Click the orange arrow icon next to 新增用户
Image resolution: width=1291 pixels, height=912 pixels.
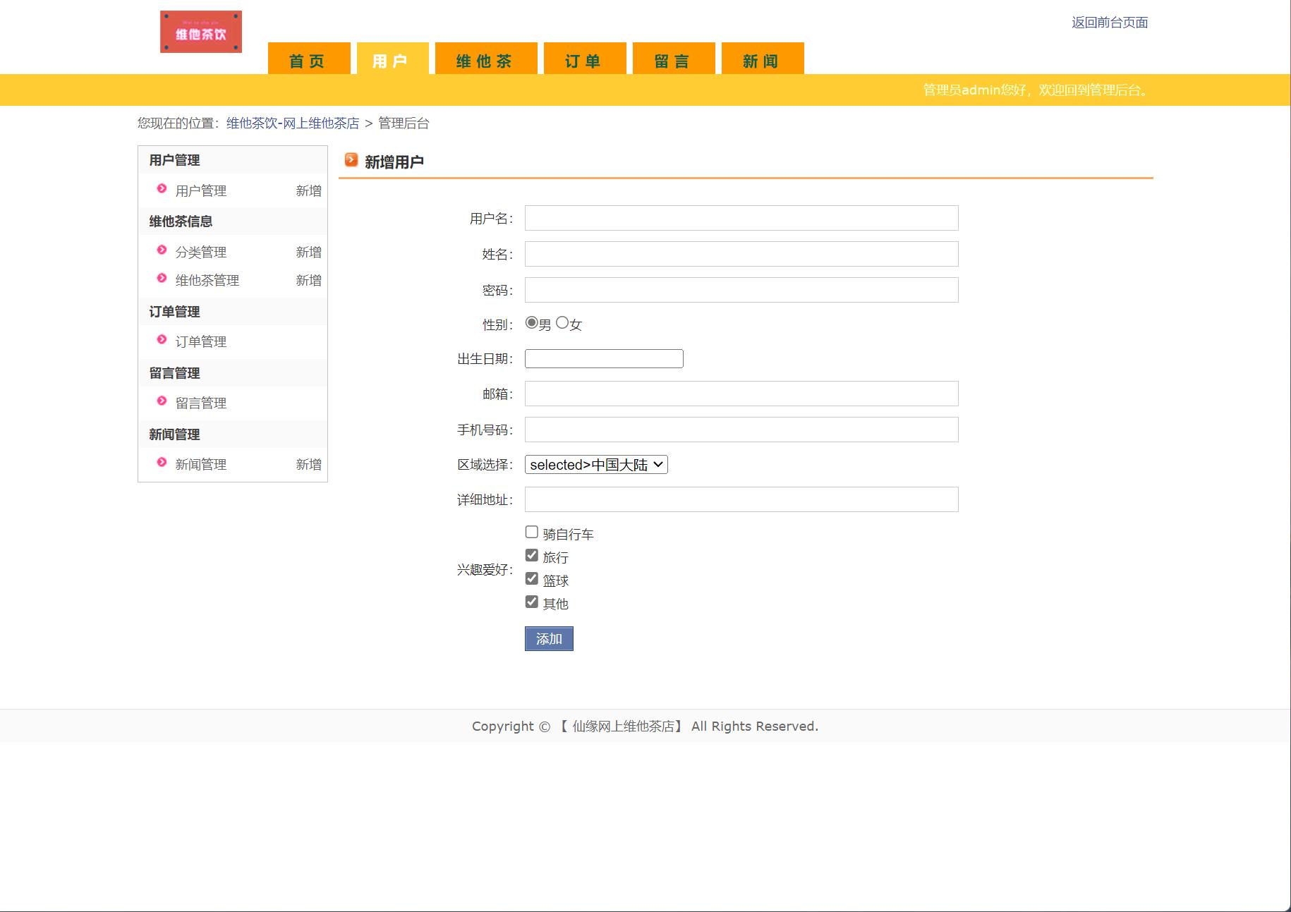[351, 159]
